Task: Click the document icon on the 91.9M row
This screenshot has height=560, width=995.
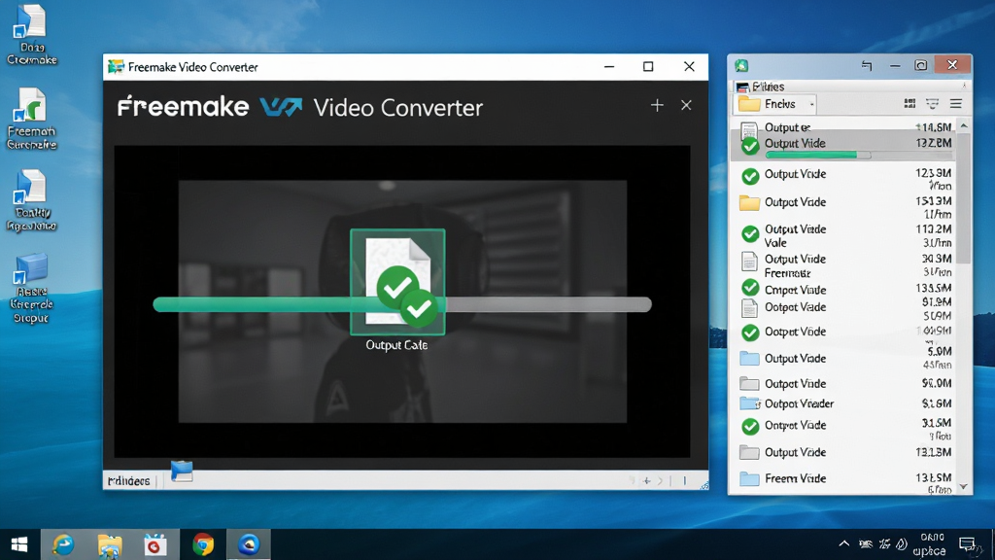Action: tap(749, 308)
